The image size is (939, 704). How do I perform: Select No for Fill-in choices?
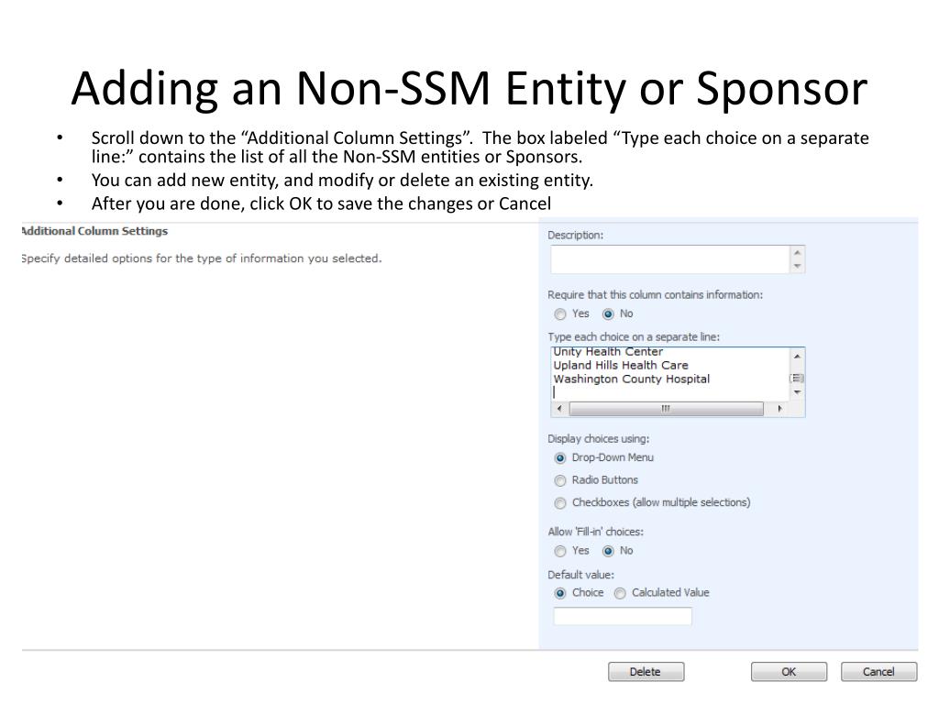click(607, 551)
